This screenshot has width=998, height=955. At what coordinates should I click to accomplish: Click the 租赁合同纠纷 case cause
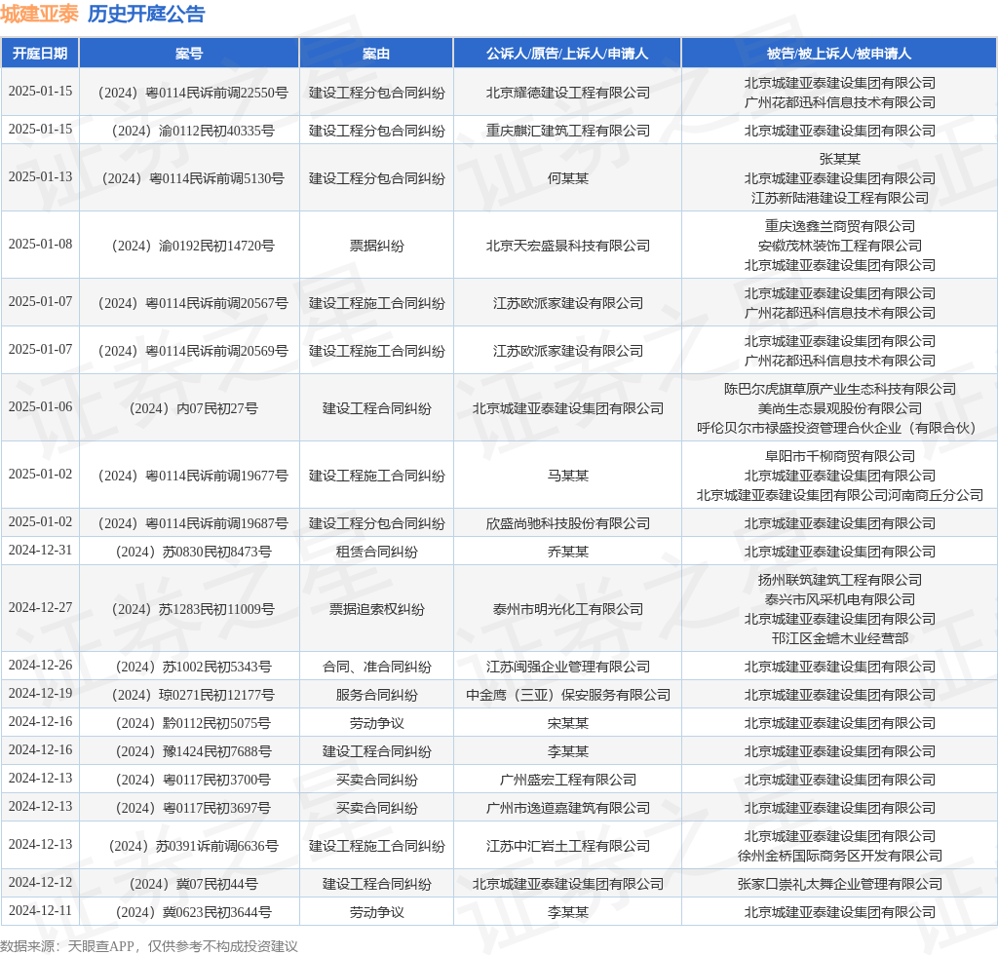click(x=376, y=552)
